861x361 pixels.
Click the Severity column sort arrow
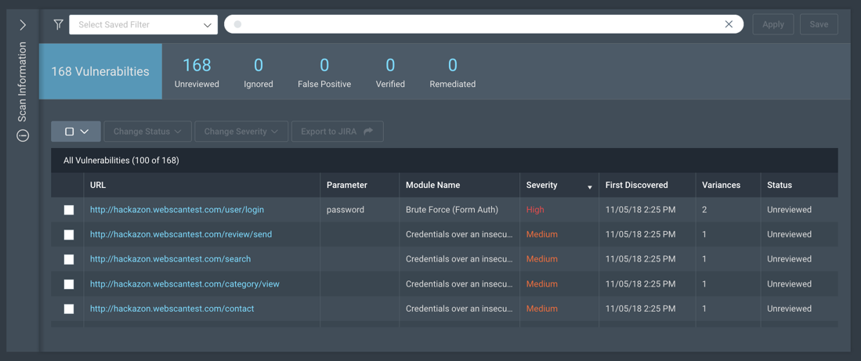pos(589,187)
